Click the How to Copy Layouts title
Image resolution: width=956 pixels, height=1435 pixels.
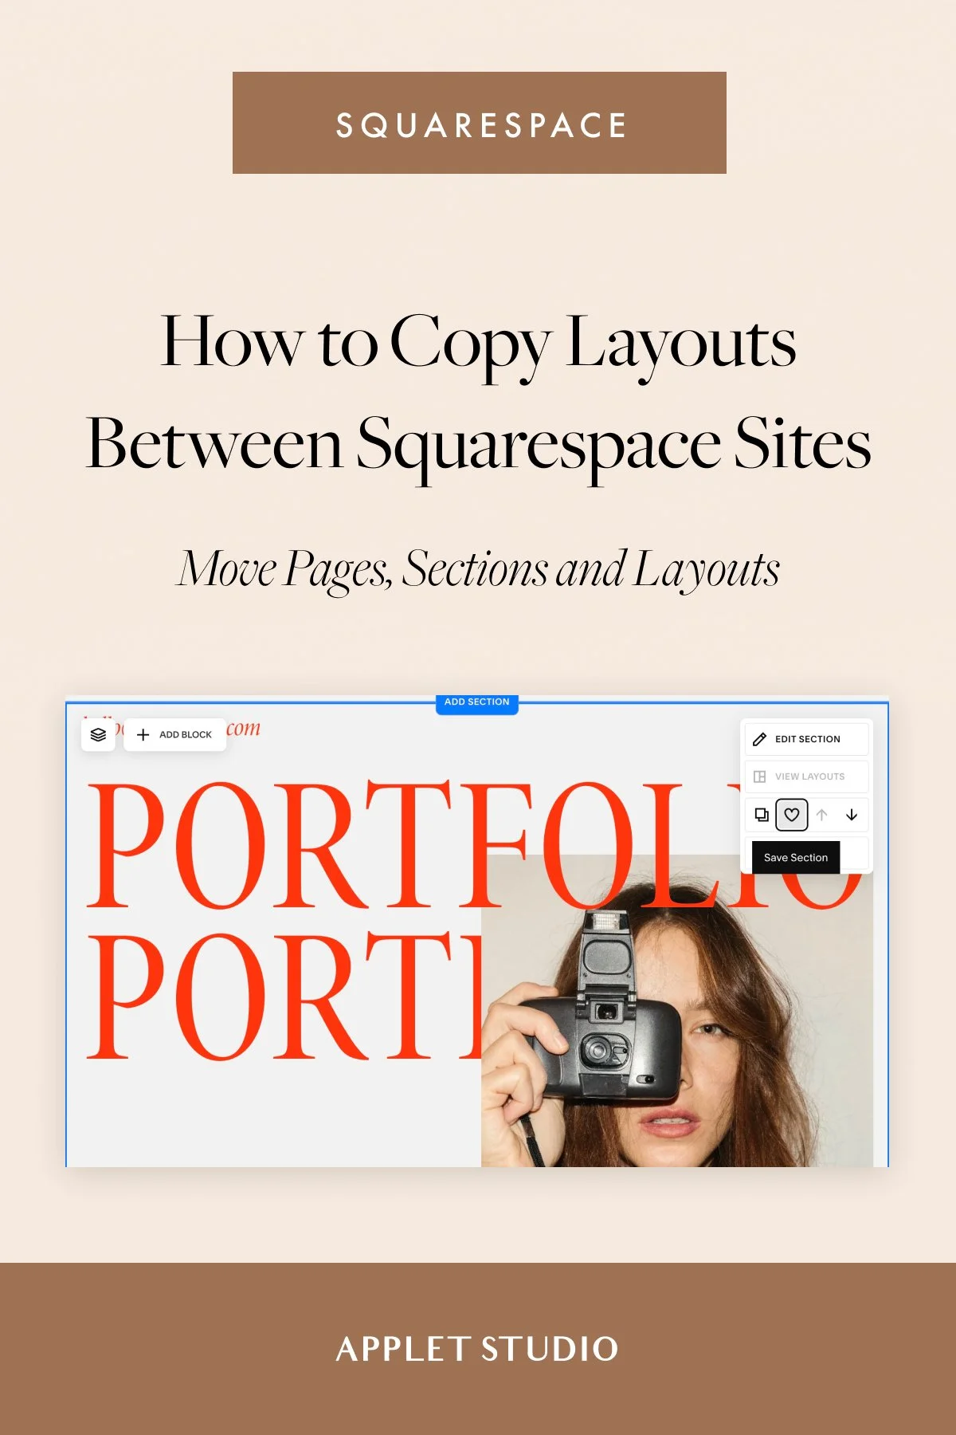(x=478, y=392)
